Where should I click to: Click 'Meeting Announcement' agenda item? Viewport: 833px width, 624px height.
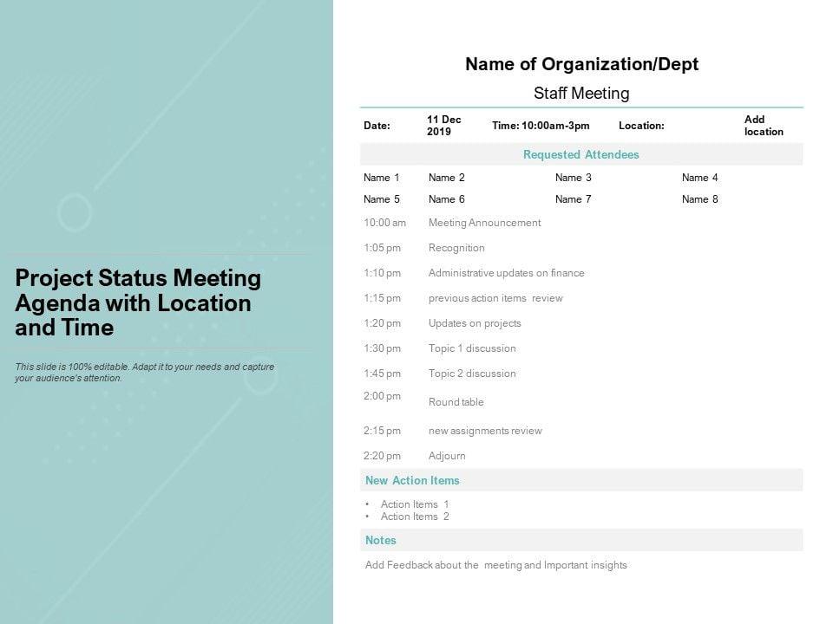point(484,223)
